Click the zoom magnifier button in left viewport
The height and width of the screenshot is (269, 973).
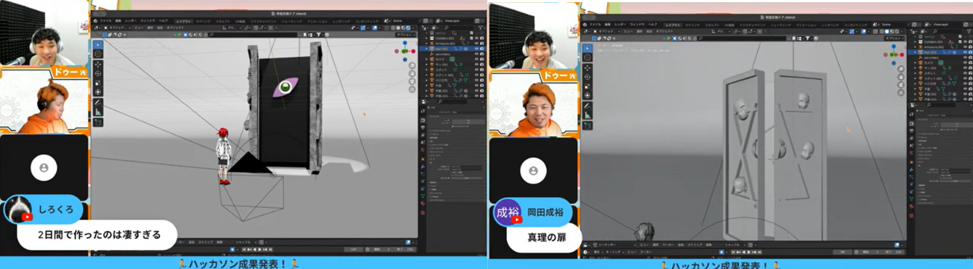pyautogui.click(x=412, y=65)
